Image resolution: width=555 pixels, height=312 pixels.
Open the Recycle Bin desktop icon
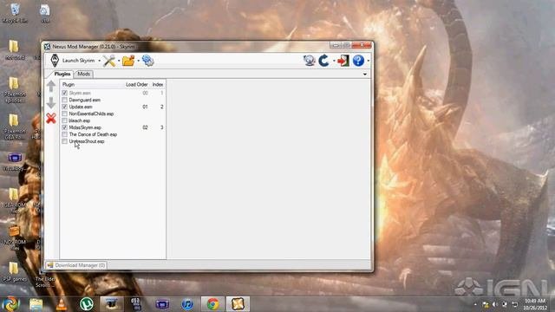click(15, 14)
